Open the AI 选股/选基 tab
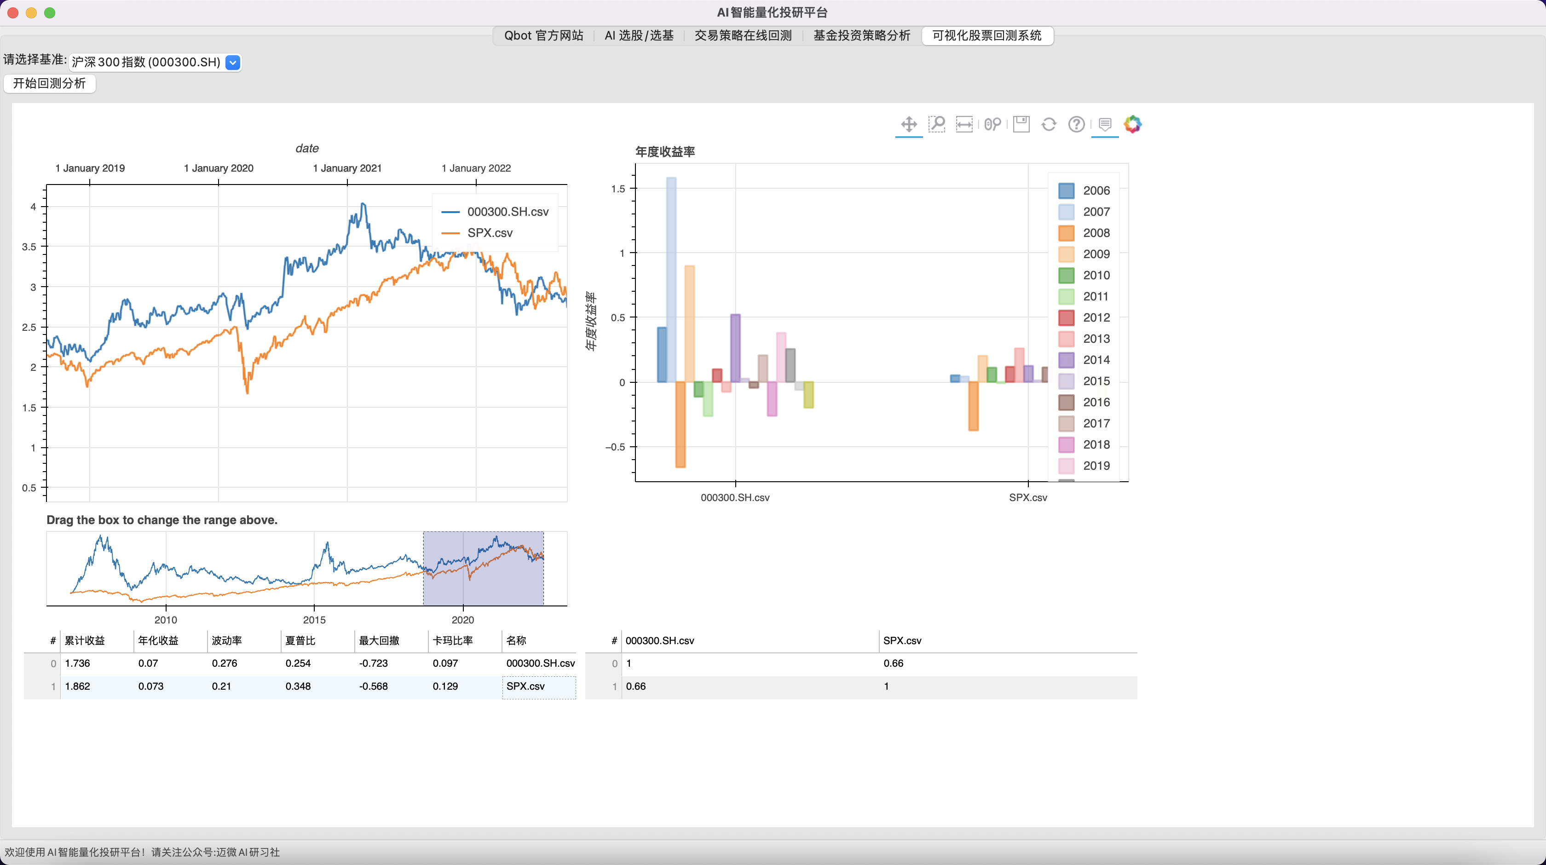 pyautogui.click(x=639, y=35)
